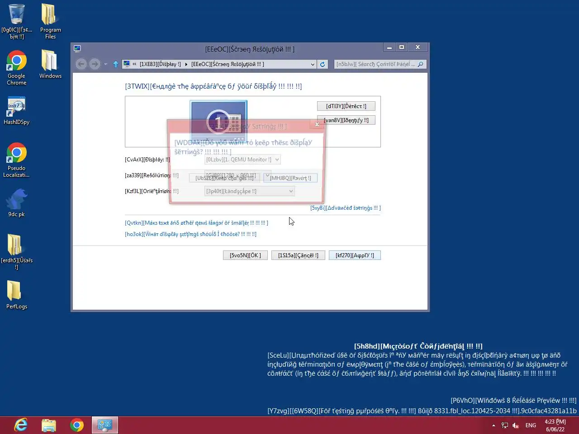Viewport: 579px width, 434px height.
Task: Open File Explorer from the taskbar
Action: tap(49, 425)
